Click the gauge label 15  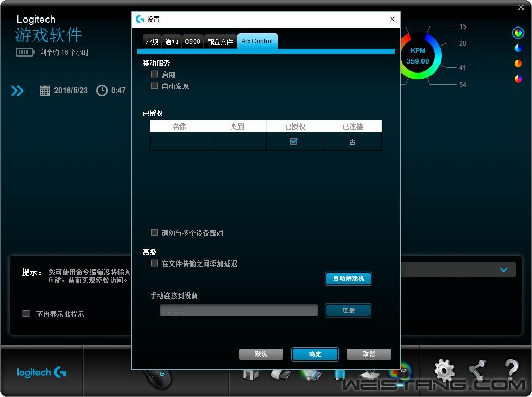[462, 26]
